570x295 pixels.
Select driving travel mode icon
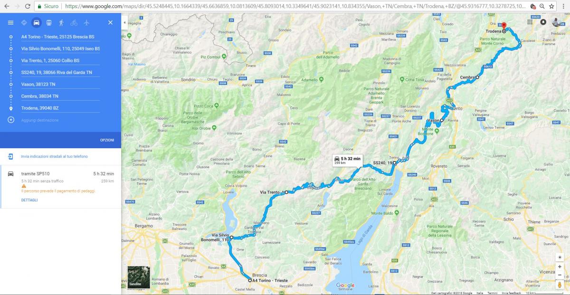[x=36, y=23]
